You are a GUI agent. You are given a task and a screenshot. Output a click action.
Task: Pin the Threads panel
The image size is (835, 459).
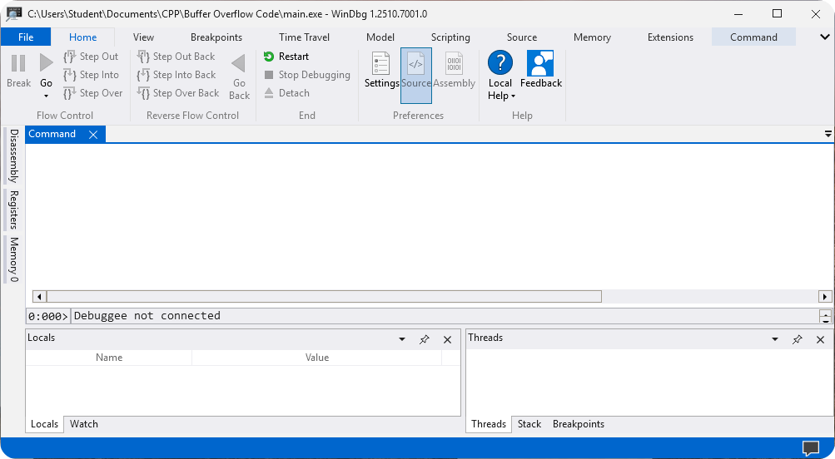click(x=798, y=339)
